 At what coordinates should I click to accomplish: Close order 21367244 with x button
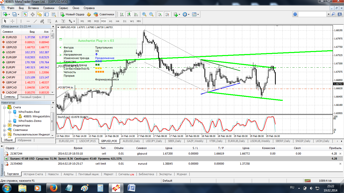[340, 154]
